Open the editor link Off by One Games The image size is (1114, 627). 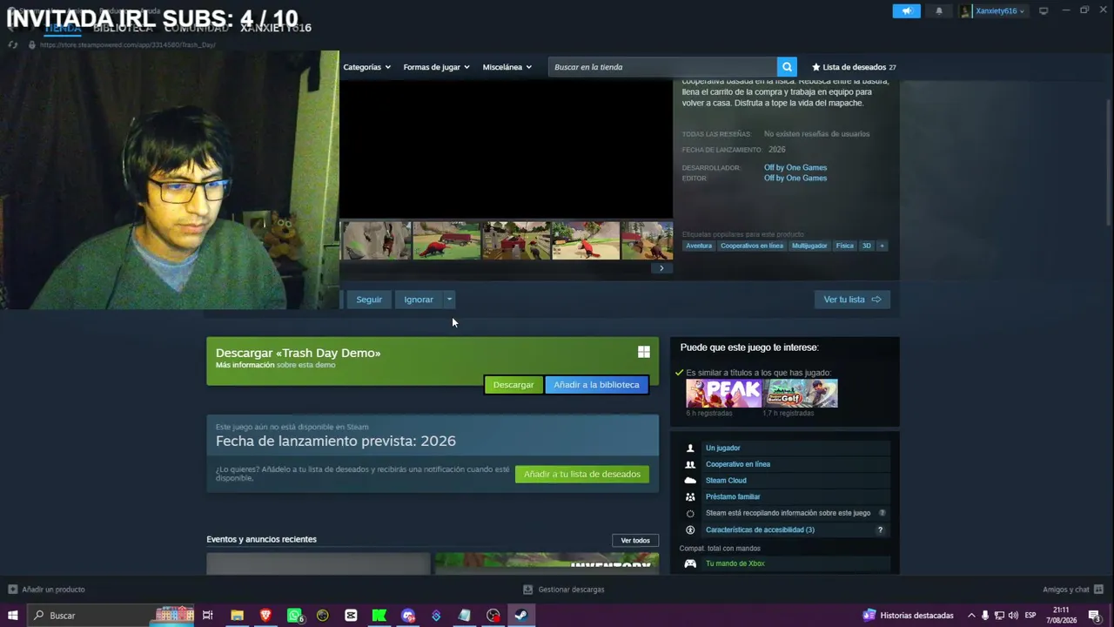[795, 179]
